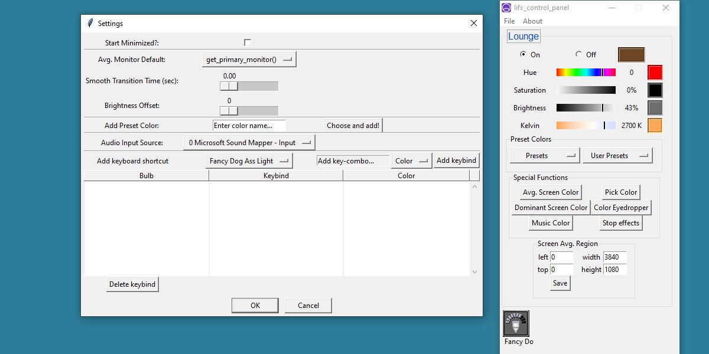
Task: Click the Settings window feather icon
Action: 90,23
